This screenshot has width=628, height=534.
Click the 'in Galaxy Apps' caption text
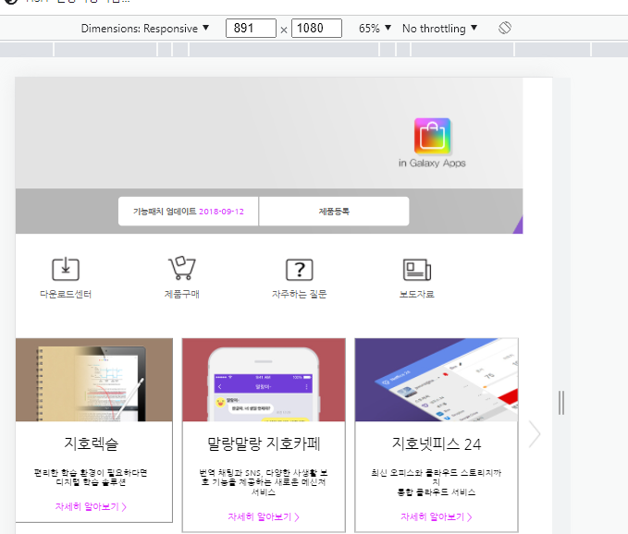(x=432, y=164)
